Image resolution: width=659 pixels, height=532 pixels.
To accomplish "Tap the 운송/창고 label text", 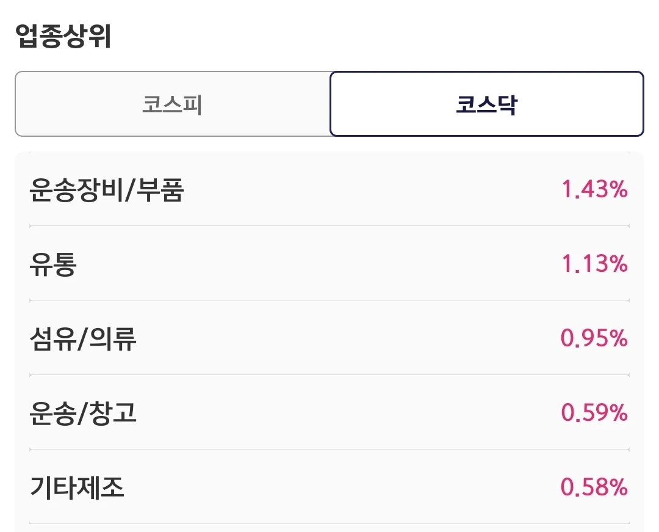I will [83, 413].
